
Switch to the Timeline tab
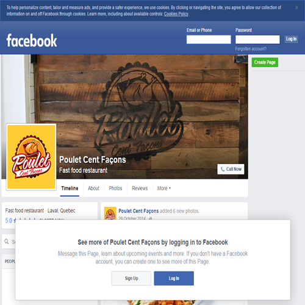(x=70, y=188)
